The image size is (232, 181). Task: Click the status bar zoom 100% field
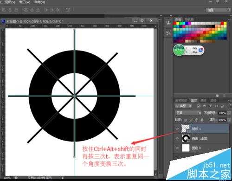(7, 178)
